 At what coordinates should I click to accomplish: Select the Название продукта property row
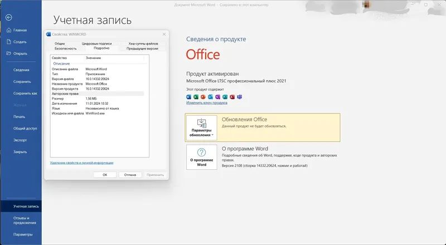(x=97, y=84)
